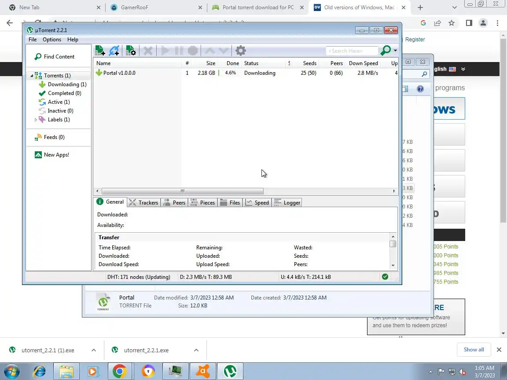Open the search engine dropdown arrow
The image size is (507, 380).
click(x=395, y=51)
